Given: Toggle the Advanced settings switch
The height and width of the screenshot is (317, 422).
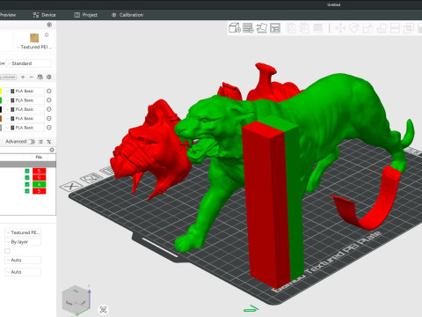Looking at the screenshot, I should 31,142.
